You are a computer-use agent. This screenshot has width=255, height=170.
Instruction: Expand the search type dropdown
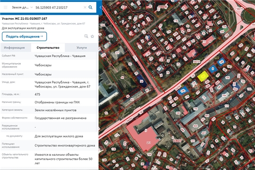(x=32, y=8)
